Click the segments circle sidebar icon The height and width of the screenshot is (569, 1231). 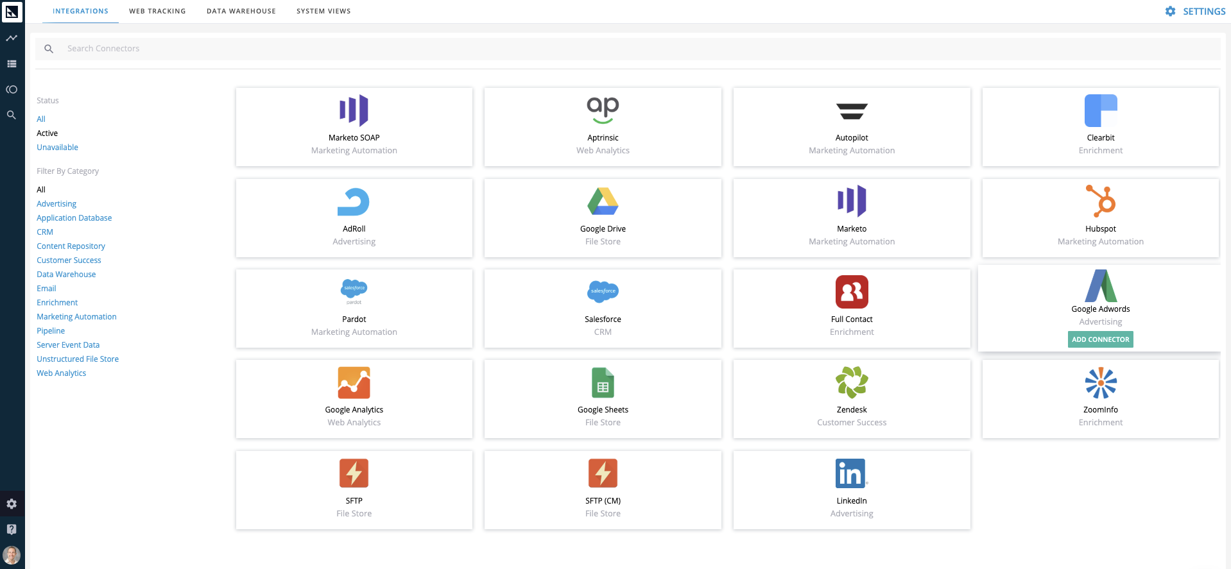click(x=12, y=89)
